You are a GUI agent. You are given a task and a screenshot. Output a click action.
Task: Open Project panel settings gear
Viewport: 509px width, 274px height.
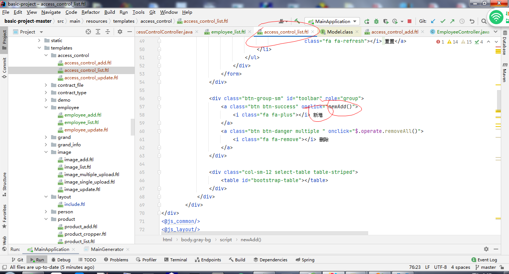(x=120, y=32)
